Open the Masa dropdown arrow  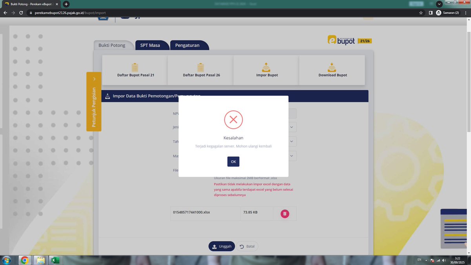tap(292, 156)
